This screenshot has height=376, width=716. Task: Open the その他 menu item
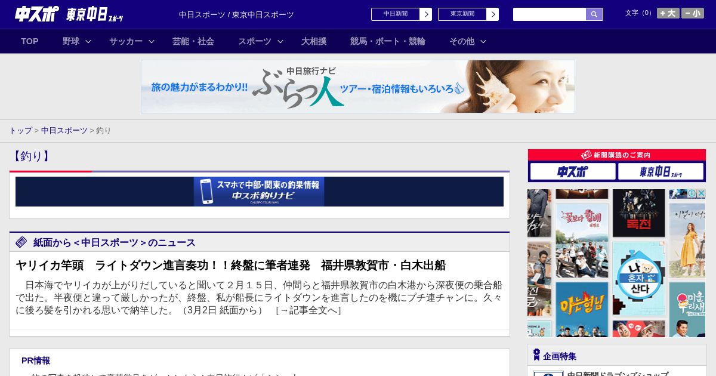click(x=462, y=41)
